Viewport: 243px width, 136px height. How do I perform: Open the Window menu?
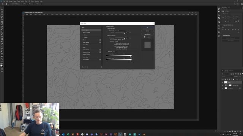click(x=37, y=1)
